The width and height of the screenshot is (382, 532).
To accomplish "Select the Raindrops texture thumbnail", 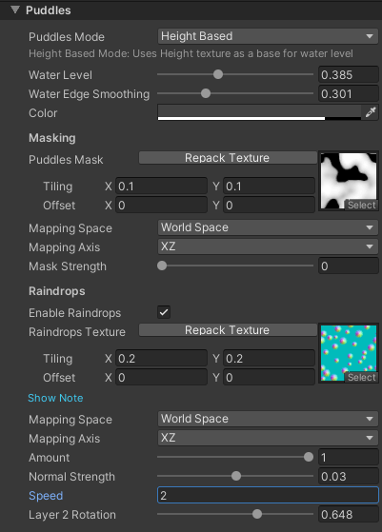I will pos(349,353).
